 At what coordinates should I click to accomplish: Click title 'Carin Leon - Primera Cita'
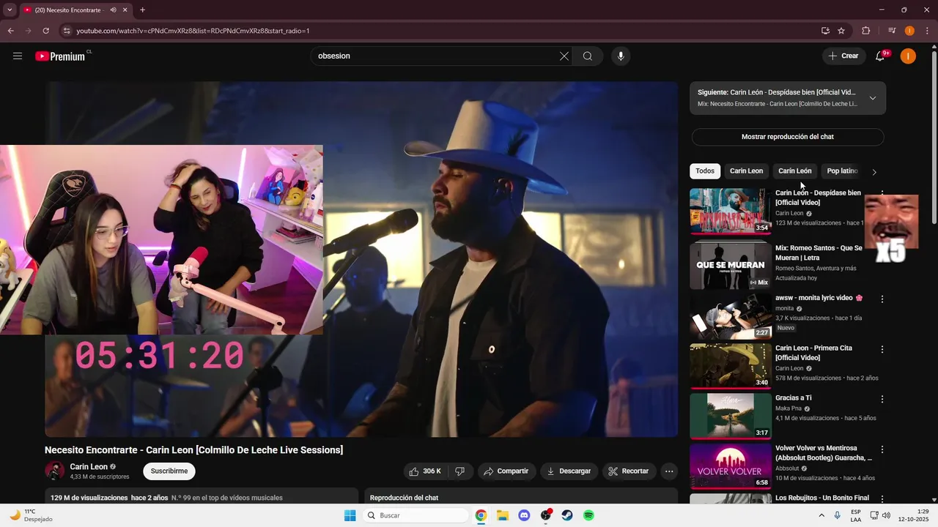click(813, 353)
